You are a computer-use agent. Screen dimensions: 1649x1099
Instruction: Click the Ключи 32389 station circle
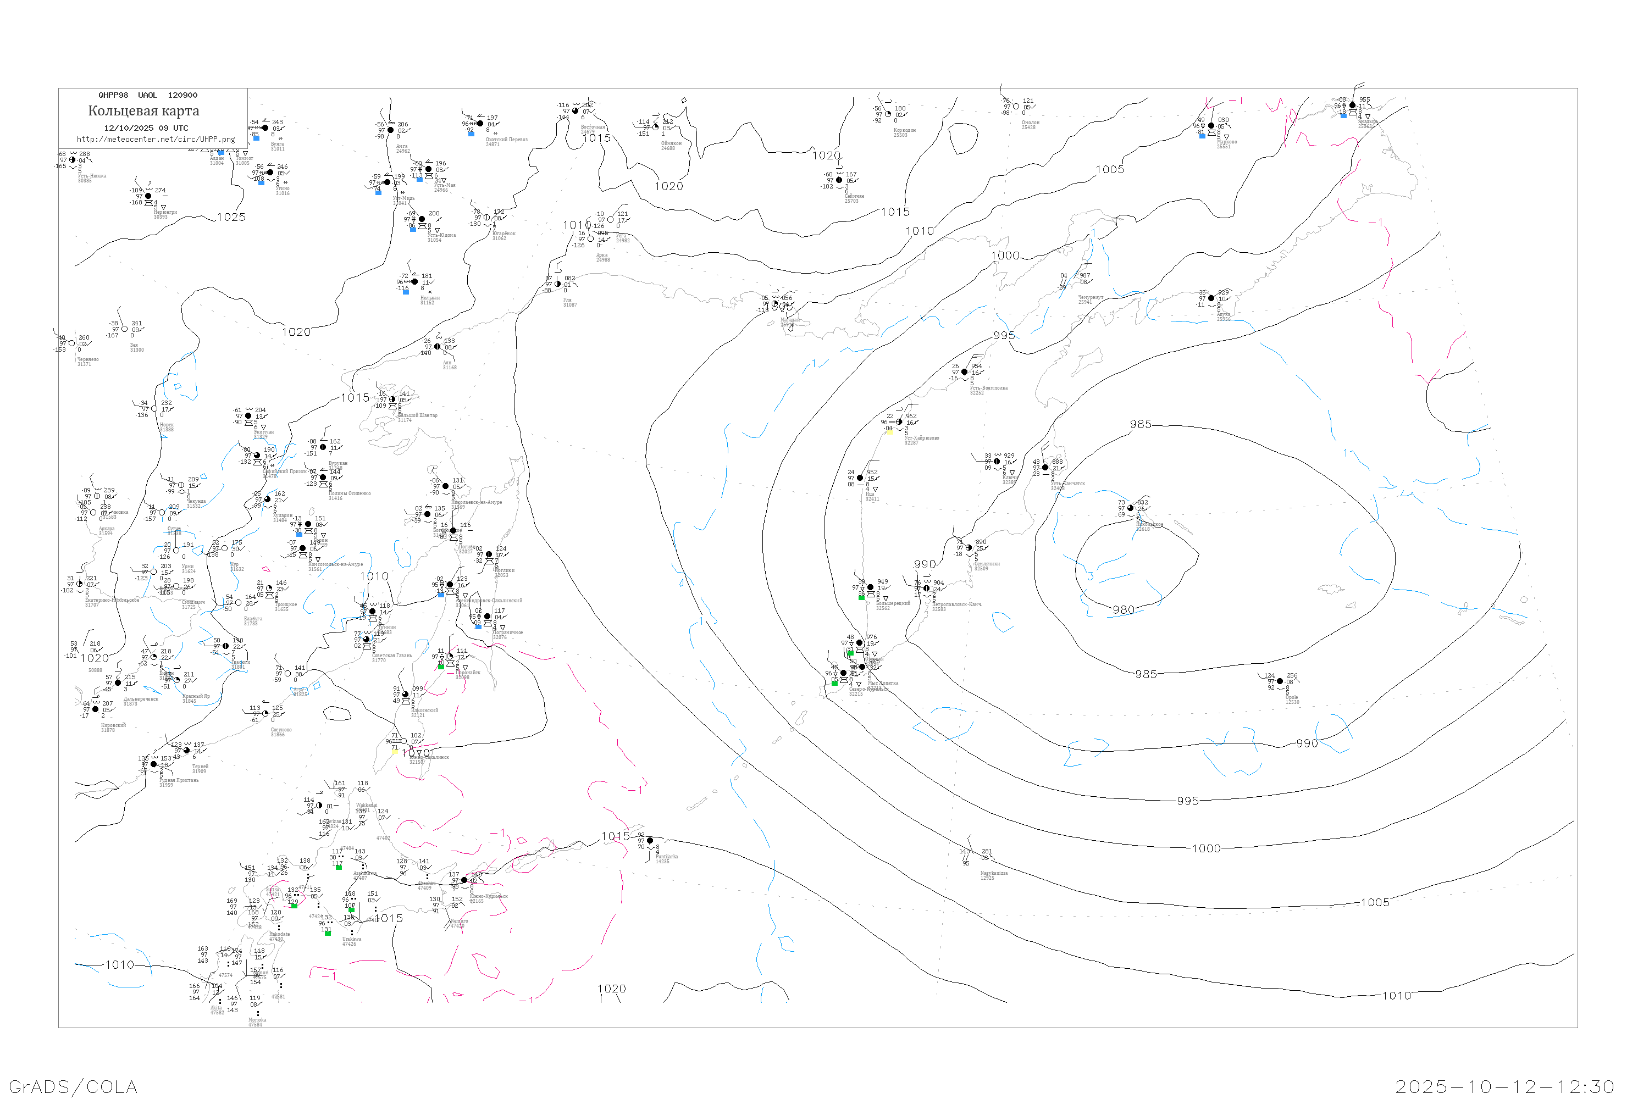[x=997, y=461]
